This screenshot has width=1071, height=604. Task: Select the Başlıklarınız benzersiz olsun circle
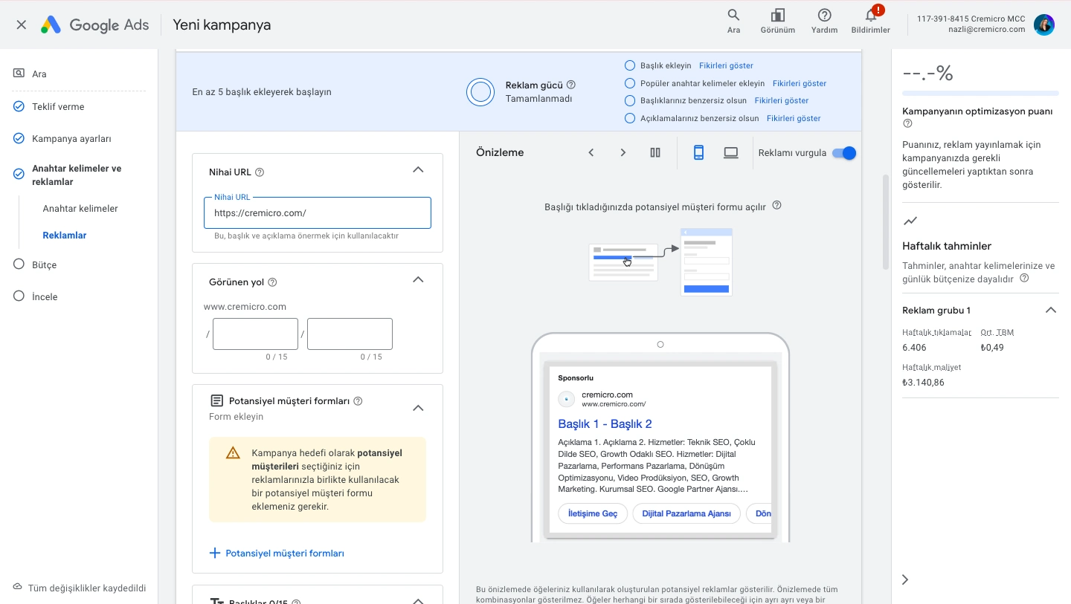point(630,100)
